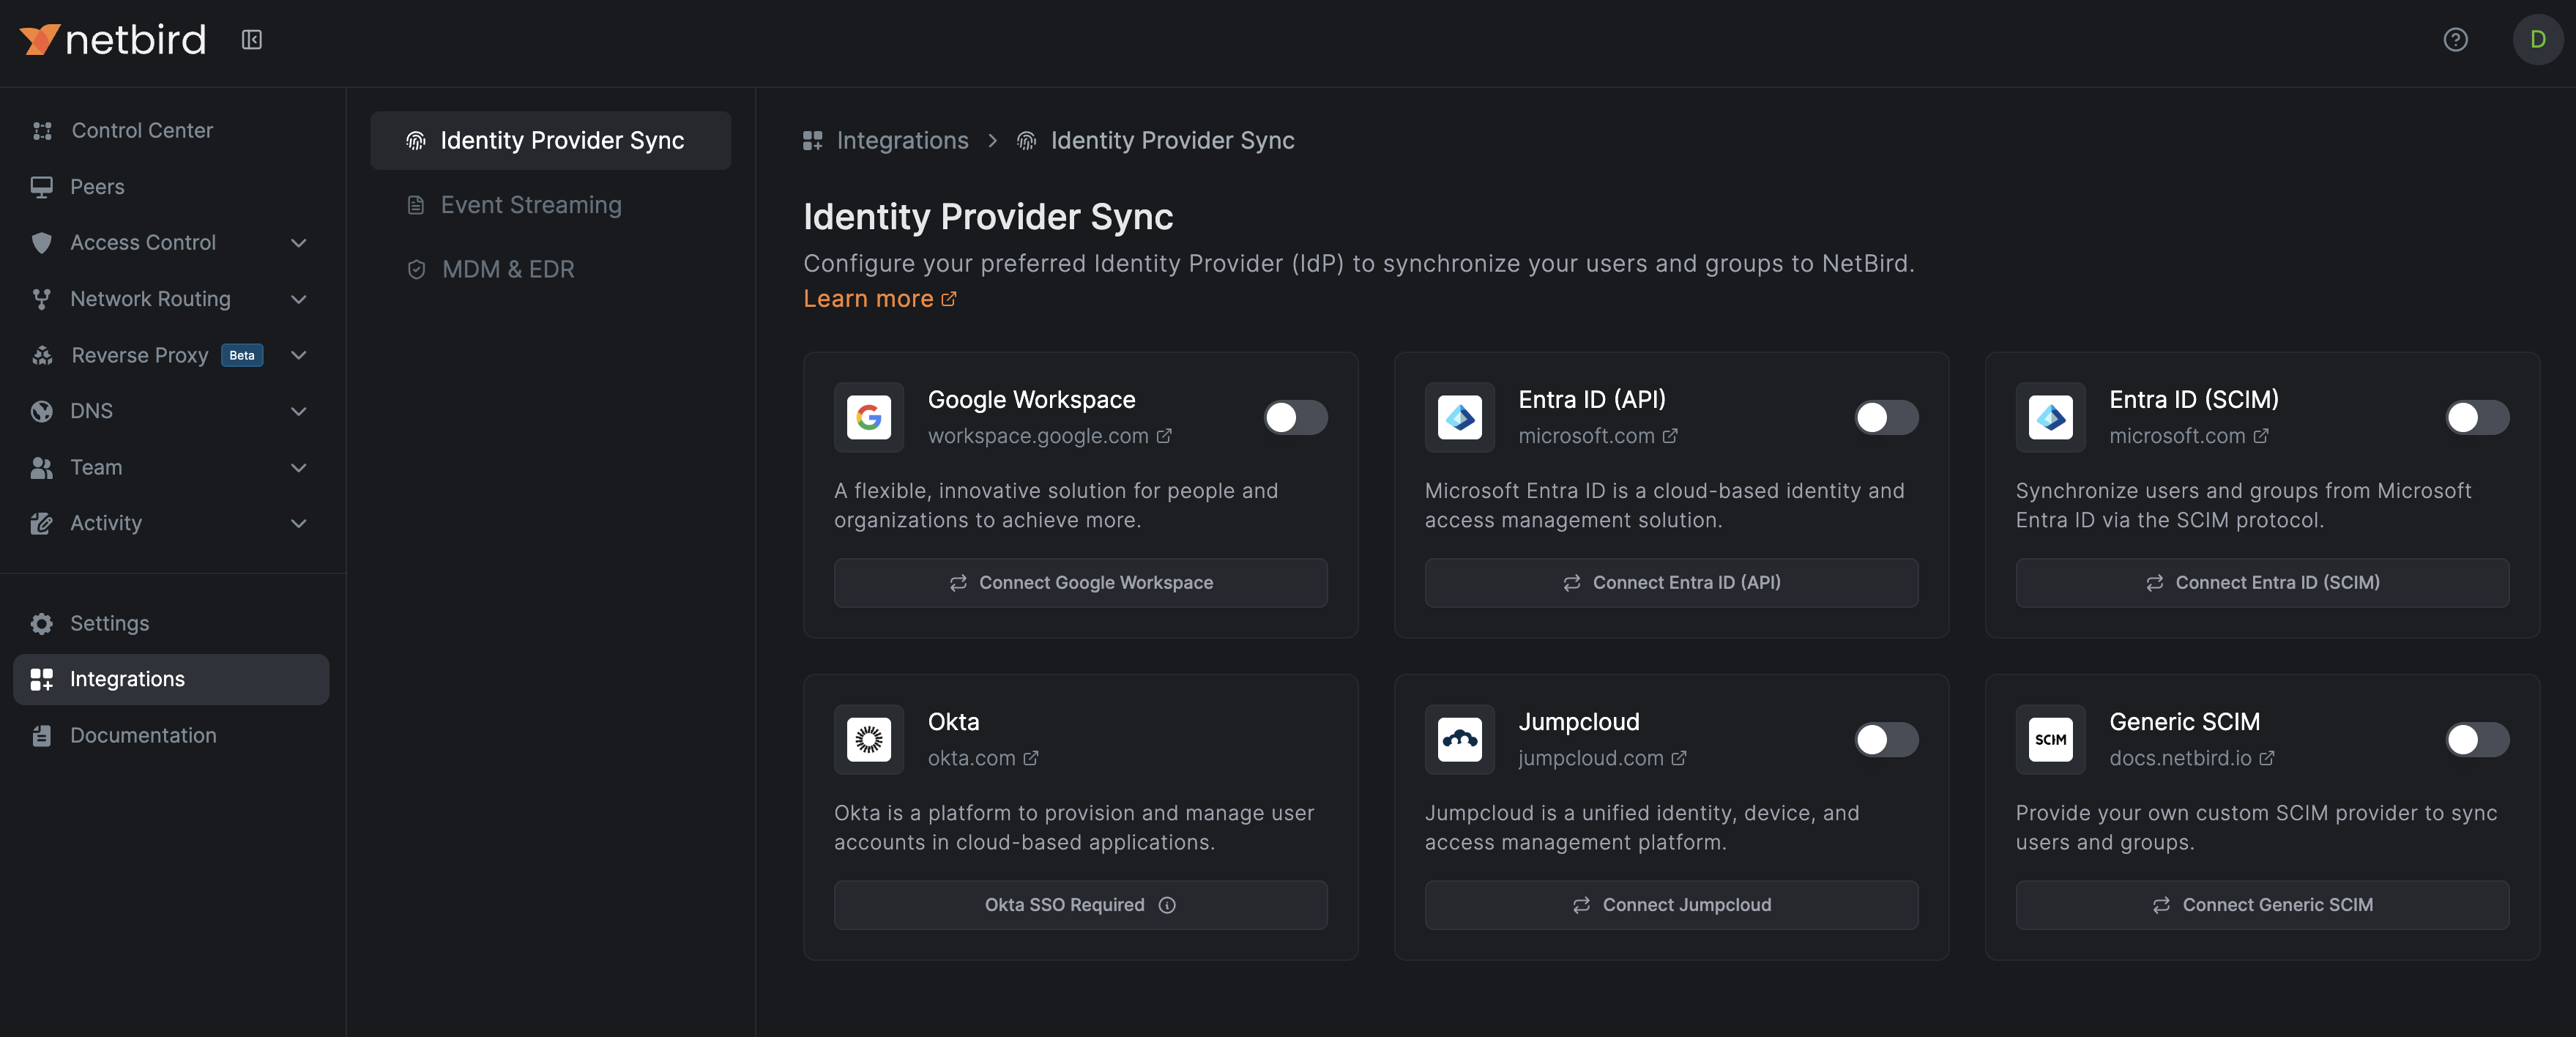Go to Integrations in the breadcrumb
Viewport: 2576px width, 1037px height.
click(x=886, y=141)
